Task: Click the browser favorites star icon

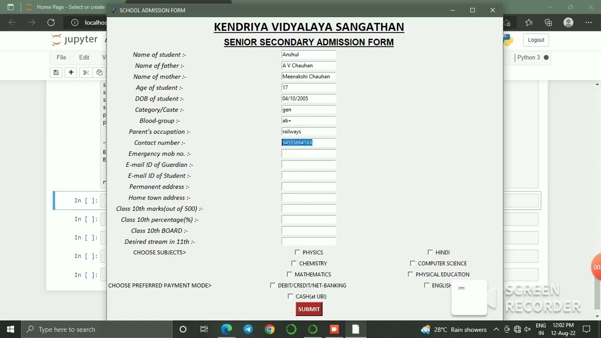Action: (x=529, y=23)
